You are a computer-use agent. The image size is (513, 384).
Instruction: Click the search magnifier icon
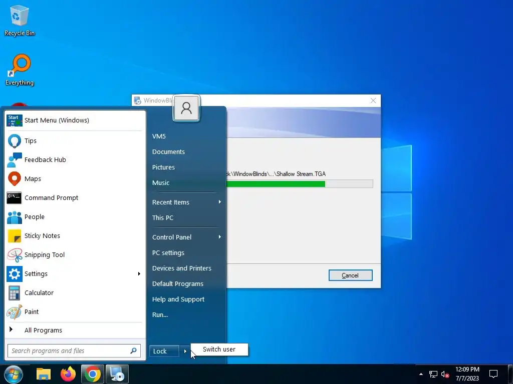point(133,350)
